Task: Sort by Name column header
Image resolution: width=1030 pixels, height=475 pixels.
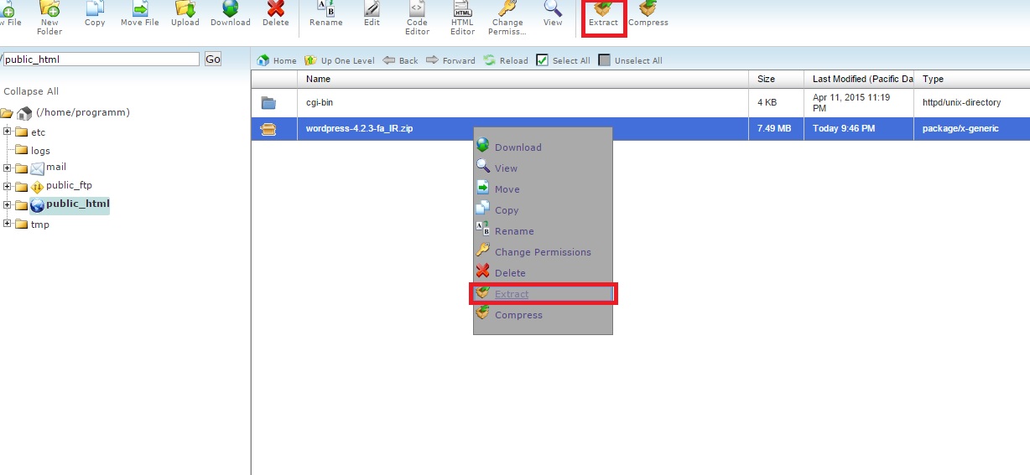Action: (523, 79)
